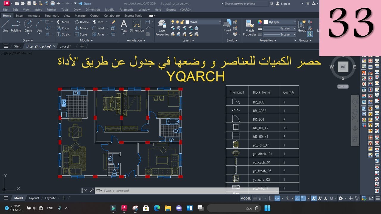
Task: Click the Offset tool icon
Action: [x=113, y=34]
